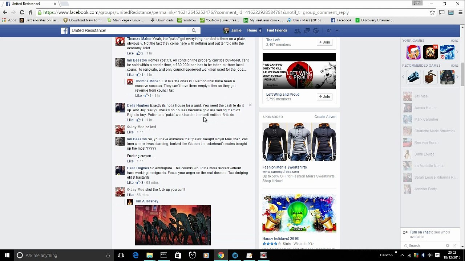Screen dimensions: 465x261
Task: Show next recommended games with right arrow
Action: click(457, 77)
